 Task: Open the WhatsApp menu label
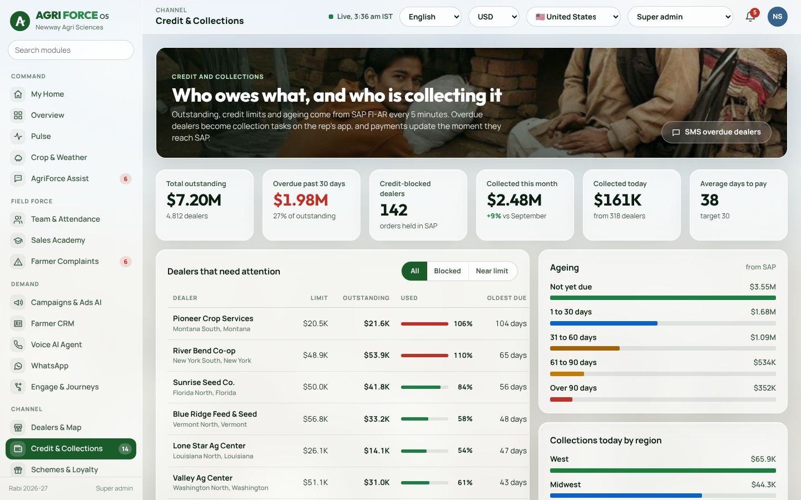(x=50, y=366)
